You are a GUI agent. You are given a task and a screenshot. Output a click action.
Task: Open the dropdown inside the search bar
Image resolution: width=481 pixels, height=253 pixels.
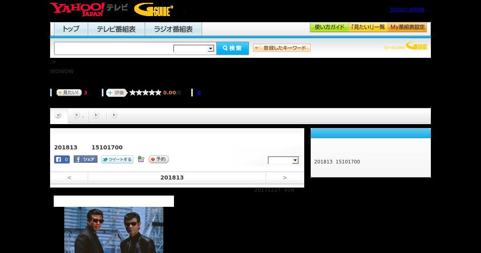tap(194, 49)
